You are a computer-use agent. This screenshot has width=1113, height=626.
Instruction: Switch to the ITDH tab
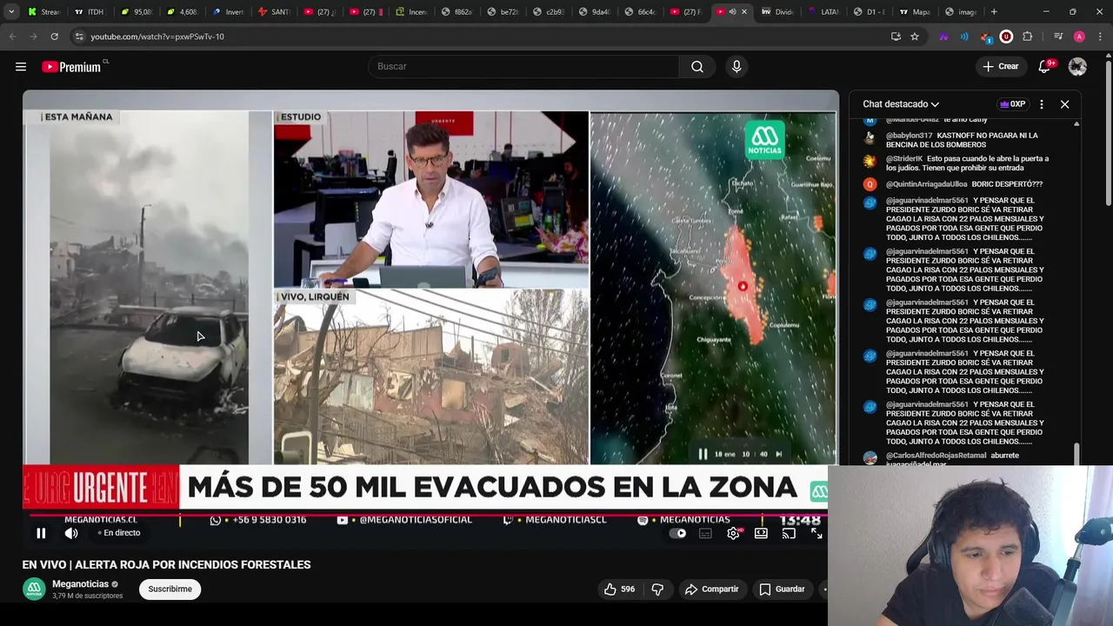89,12
